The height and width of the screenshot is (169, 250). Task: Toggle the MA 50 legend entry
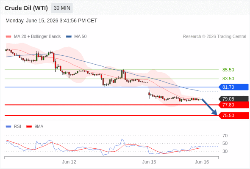(x=76, y=37)
